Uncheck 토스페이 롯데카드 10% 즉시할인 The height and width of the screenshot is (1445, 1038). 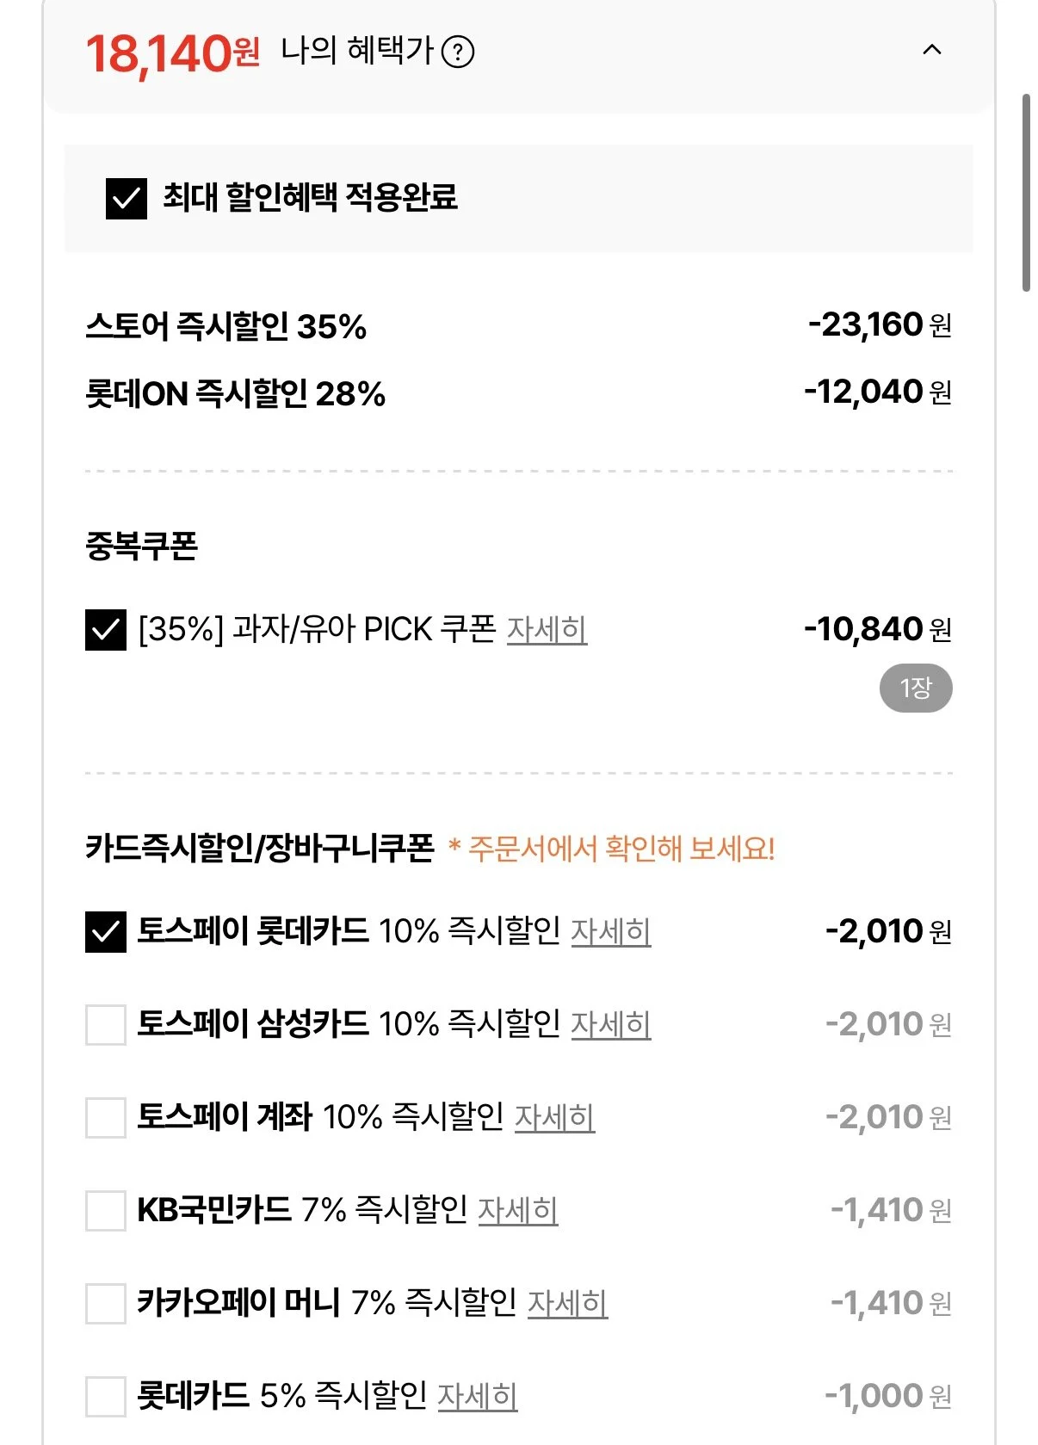tap(106, 931)
